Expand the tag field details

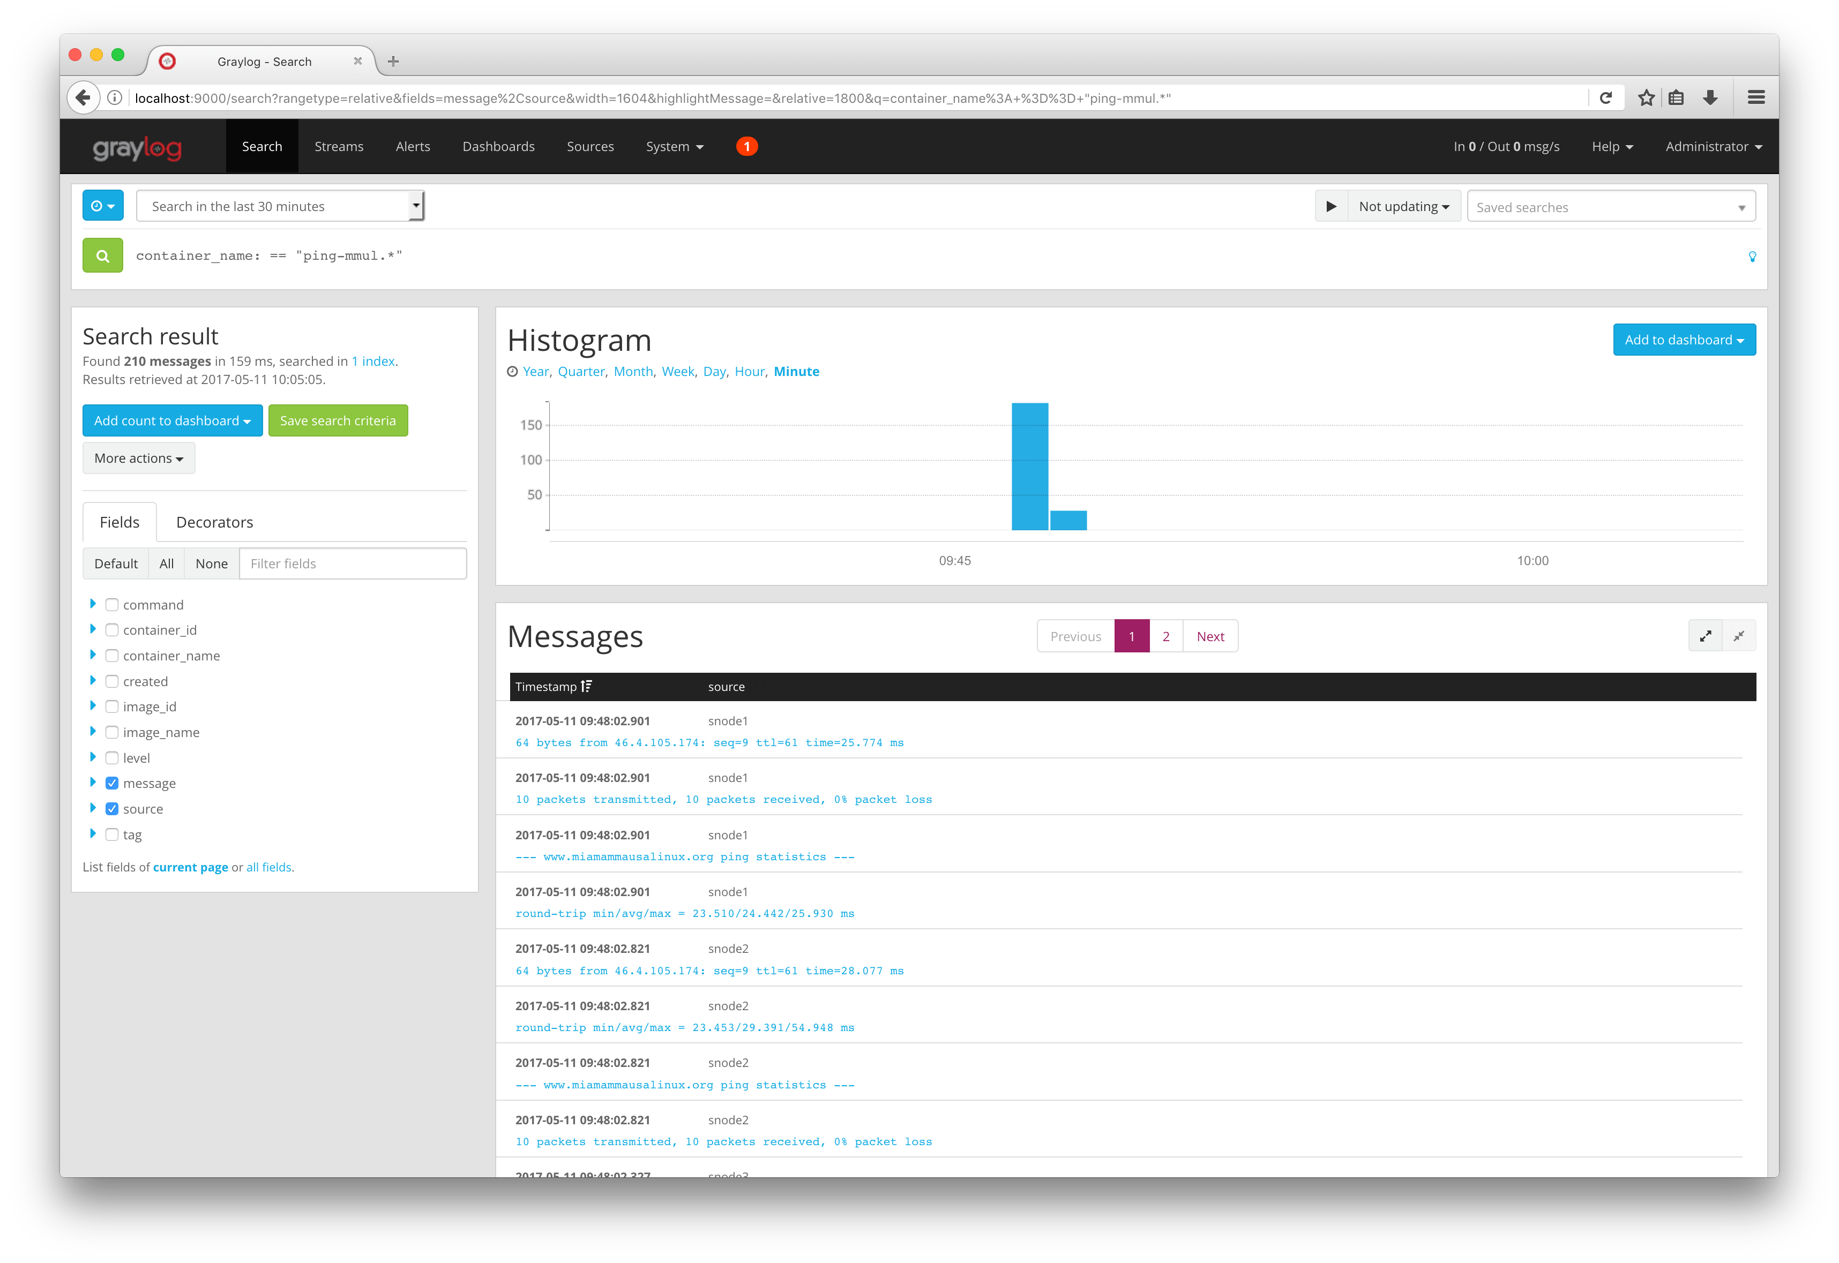pyautogui.click(x=93, y=833)
